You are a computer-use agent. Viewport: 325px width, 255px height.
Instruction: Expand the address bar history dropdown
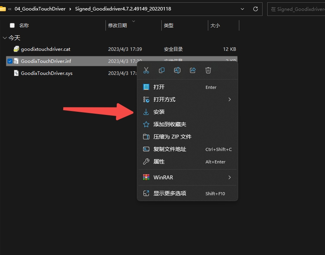(243, 9)
